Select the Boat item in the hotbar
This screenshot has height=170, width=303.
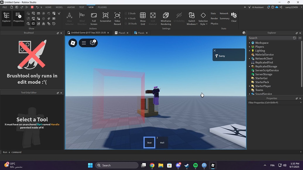(x=149, y=142)
